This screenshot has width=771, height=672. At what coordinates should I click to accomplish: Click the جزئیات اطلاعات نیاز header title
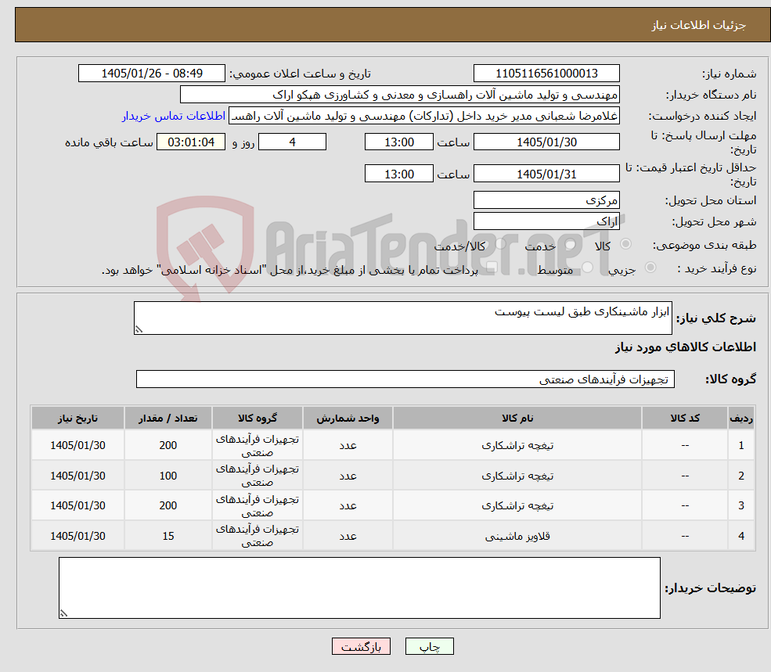[x=699, y=25]
